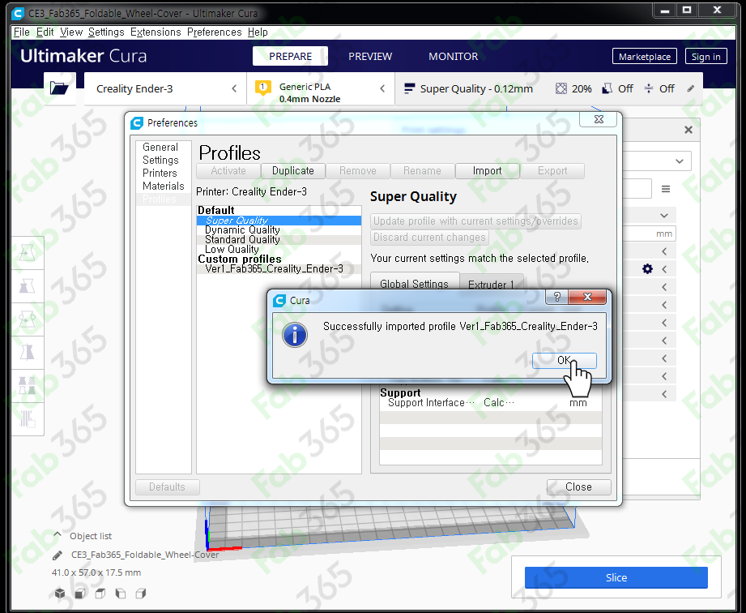Open the Settings menu

point(106,32)
